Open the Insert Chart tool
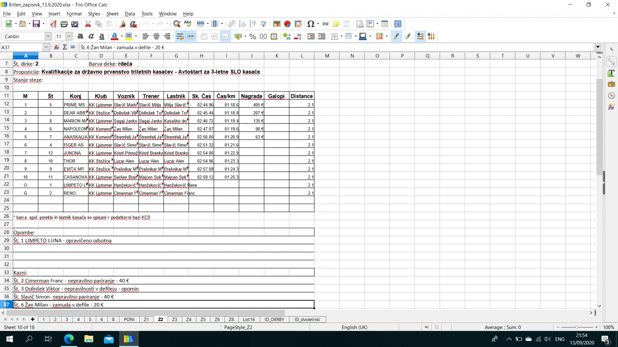 pyautogui.click(x=287, y=24)
